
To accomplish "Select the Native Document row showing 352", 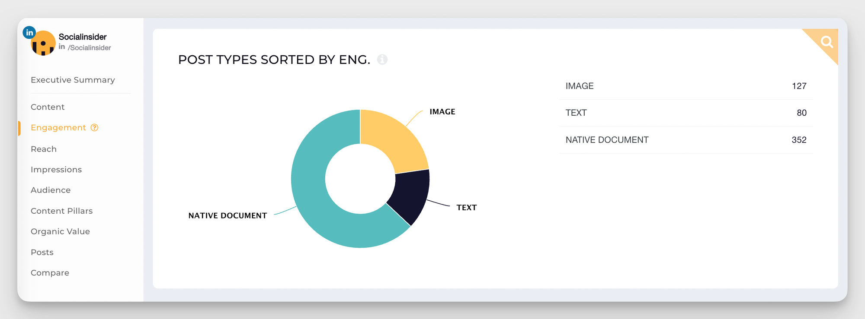I will 686,140.
